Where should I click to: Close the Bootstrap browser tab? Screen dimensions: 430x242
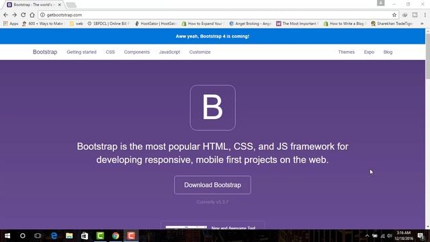pos(60,5)
